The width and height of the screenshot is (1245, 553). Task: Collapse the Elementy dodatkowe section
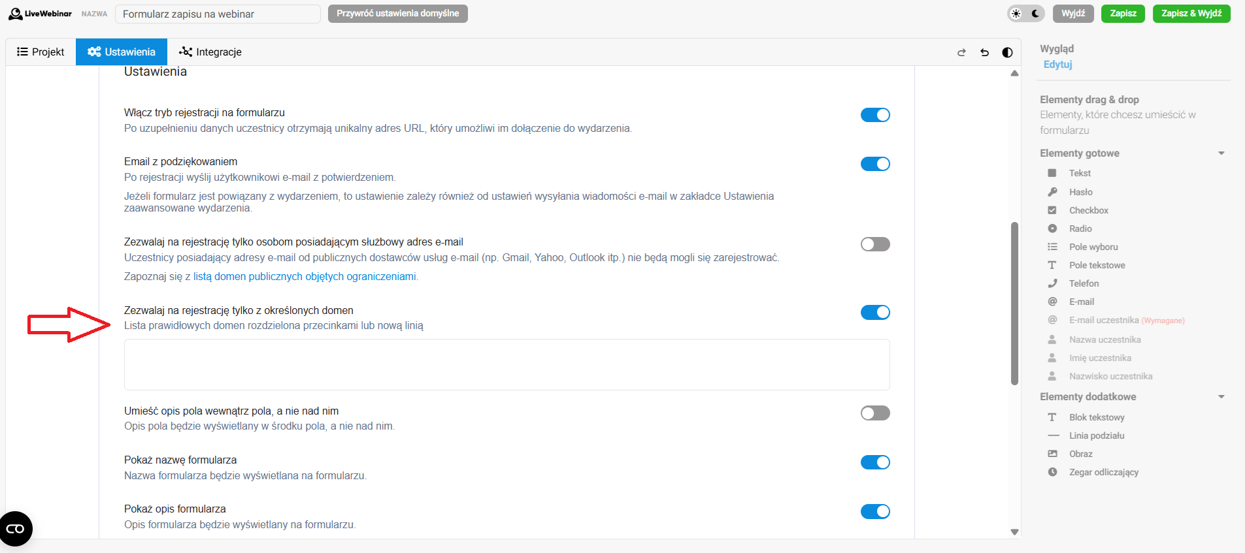coord(1221,397)
